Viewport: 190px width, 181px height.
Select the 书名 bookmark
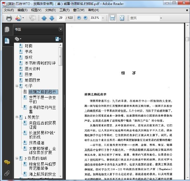[28, 52]
